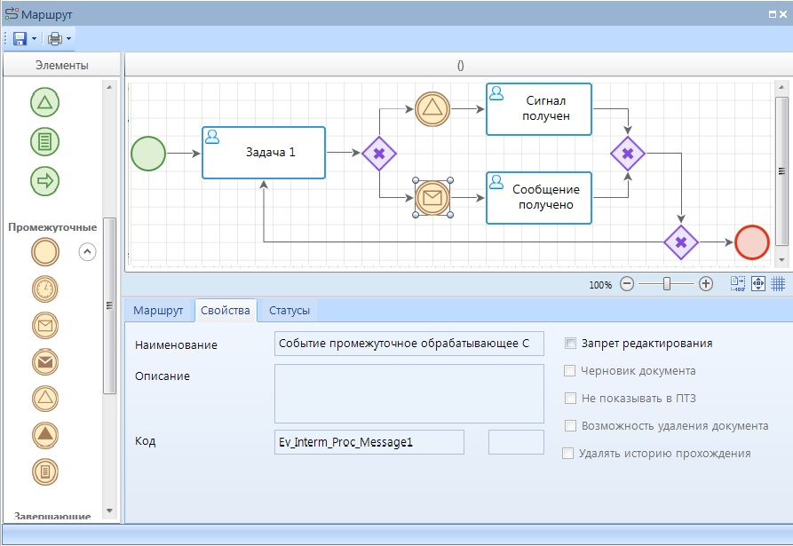Click the zoom level slider handle
The image size is (793, 546).
pyautogui.click(x=666, y=284)
